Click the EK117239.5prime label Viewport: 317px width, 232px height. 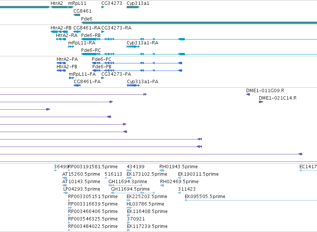pos(147,226)
